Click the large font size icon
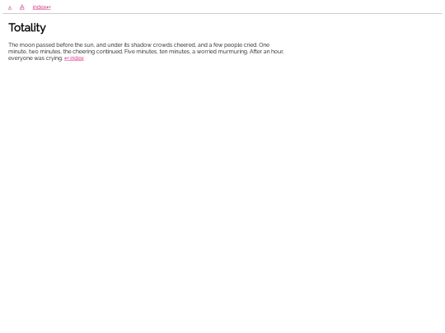The width and height of the screenshot is (445, 333). pos(22,7)
